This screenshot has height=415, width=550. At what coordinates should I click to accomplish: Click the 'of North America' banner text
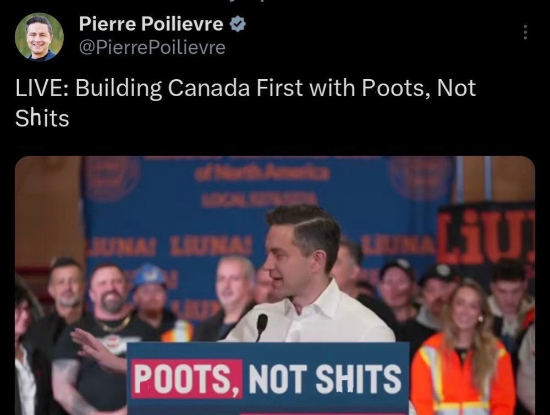point(262,173)
